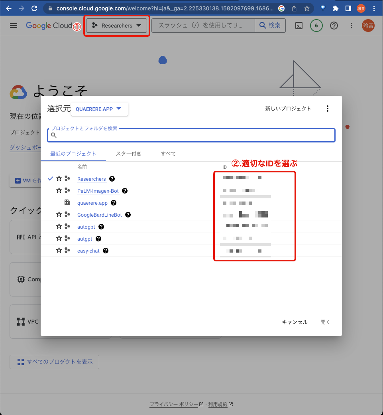Open the 利用規約 link
The height and width of the screenshot is (415, 383).
click(x=220, y=404)
